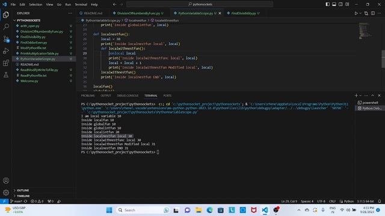
Task: Open the Testing flask view
Action: (x=6, y=74)
